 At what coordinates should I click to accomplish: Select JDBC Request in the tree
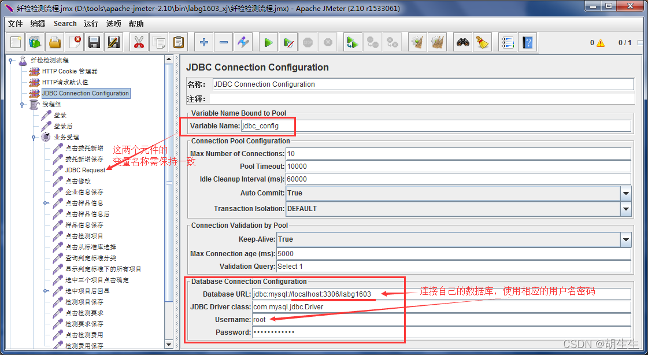[85, 170]
